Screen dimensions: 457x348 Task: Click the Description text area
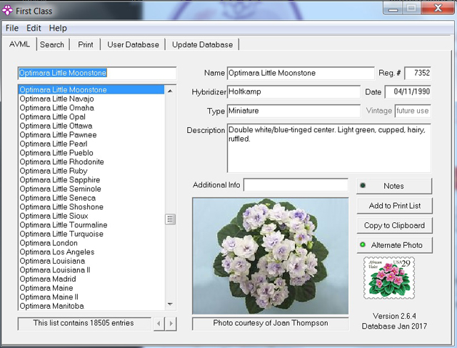point(328,148)
